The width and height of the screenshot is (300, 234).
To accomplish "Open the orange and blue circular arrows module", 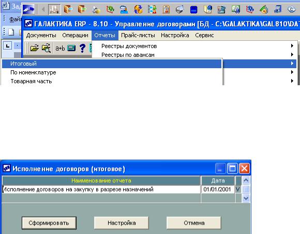I will pos(138,9).
